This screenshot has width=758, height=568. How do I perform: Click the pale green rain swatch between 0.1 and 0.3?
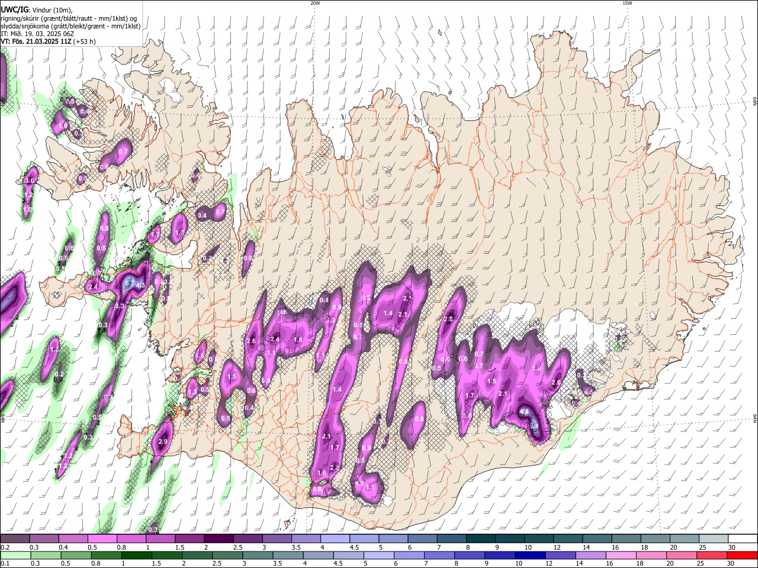click(x=15, y=555)
